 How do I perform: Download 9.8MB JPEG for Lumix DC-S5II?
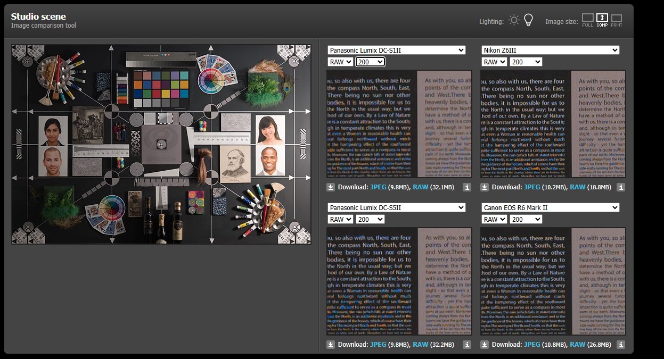[x=379, y=345]
